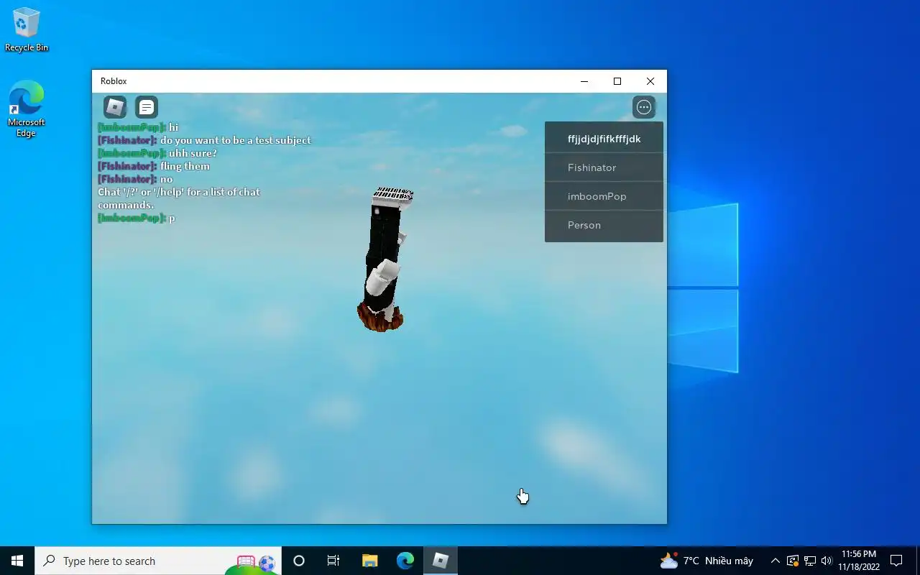The height and width of the screenshot is (575, 920).
Task: Open the volume control in the system tray
Action: pos(827,561)
